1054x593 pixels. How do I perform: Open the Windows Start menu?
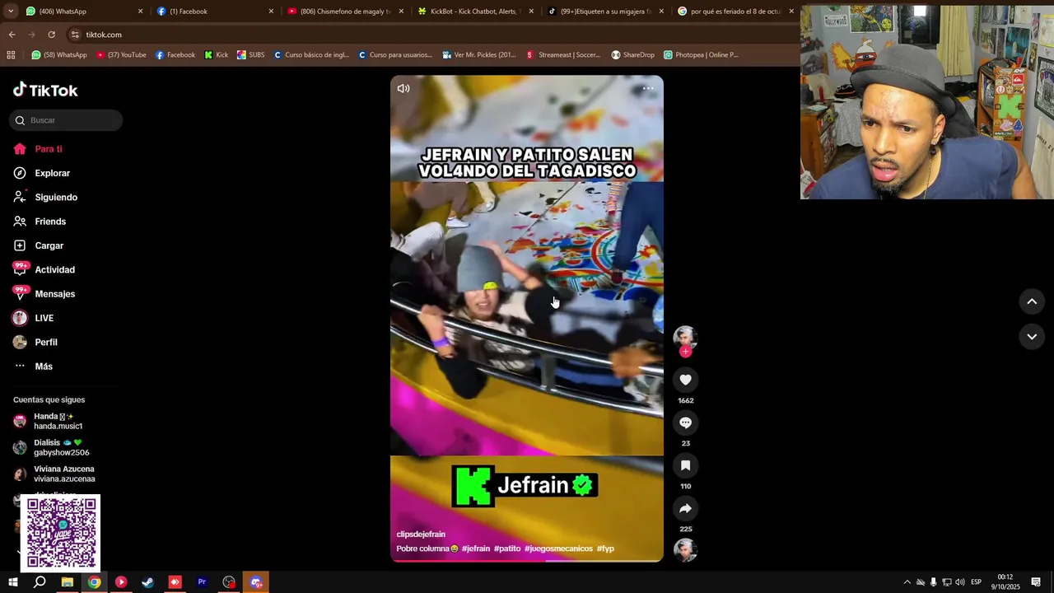[12, 582]
